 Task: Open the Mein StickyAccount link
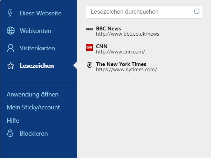click(33, 107)
